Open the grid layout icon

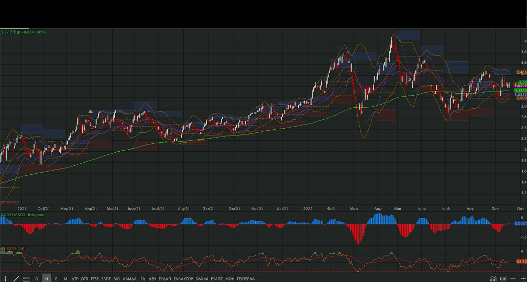(26, 279)
